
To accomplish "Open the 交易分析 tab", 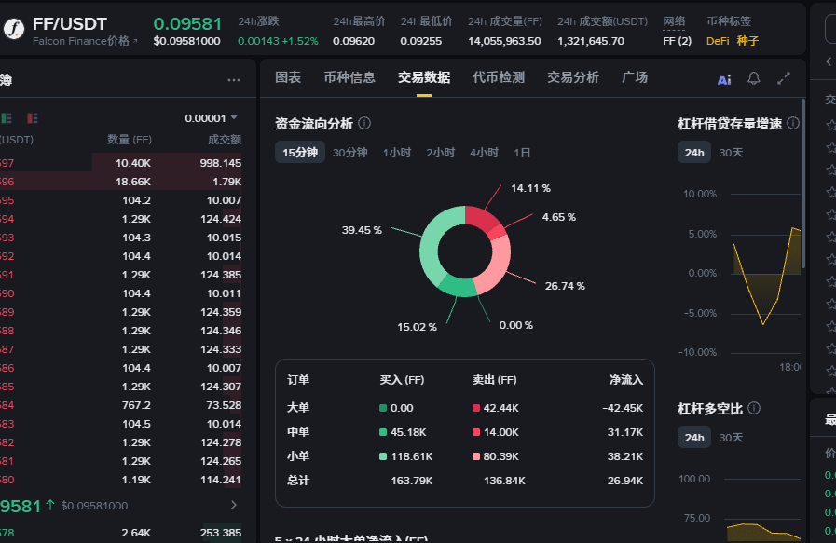I will [572, 78].
